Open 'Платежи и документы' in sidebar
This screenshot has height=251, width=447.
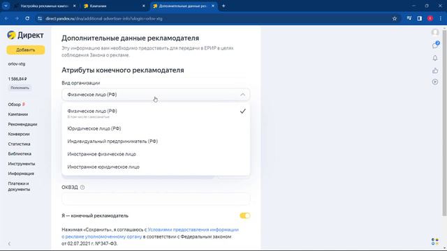19,186
